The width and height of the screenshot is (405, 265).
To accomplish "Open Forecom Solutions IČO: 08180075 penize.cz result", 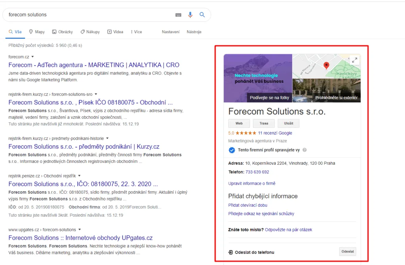I will [83, 184].
